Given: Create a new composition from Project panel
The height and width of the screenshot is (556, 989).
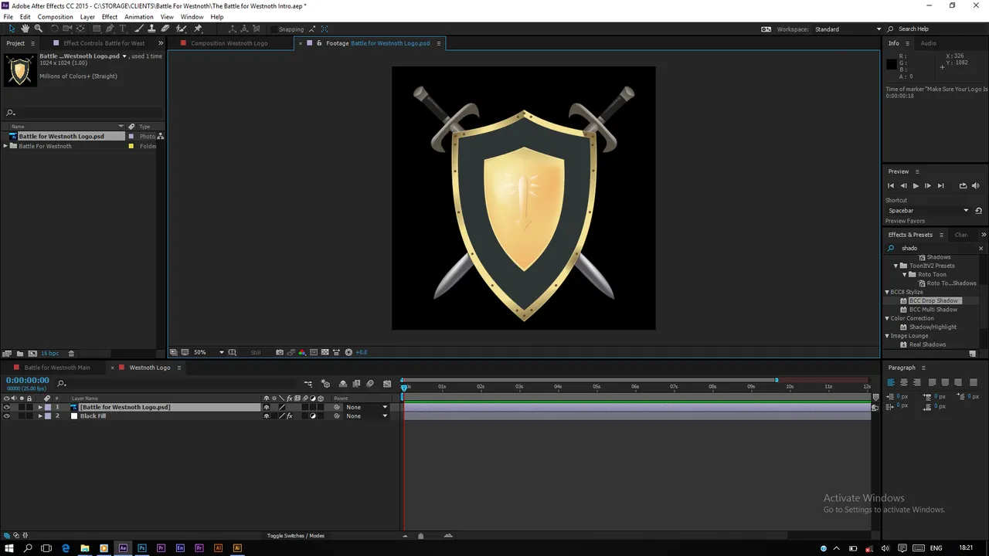Looking at the screenshot, I should 32,354.
